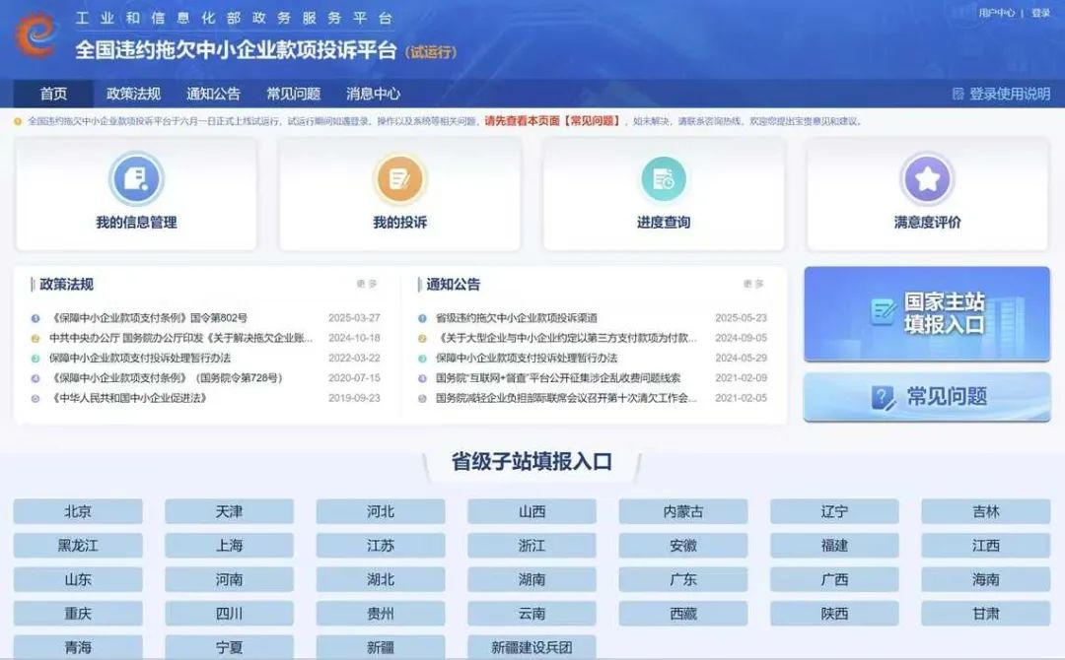This screenshot has width=1065, height=660.
Task: Select the 北京 provincial entry button
Action: tap(78, 511)
